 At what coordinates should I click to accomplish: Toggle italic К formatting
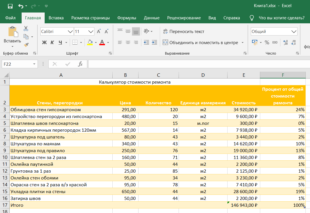[x=52, y=43]
